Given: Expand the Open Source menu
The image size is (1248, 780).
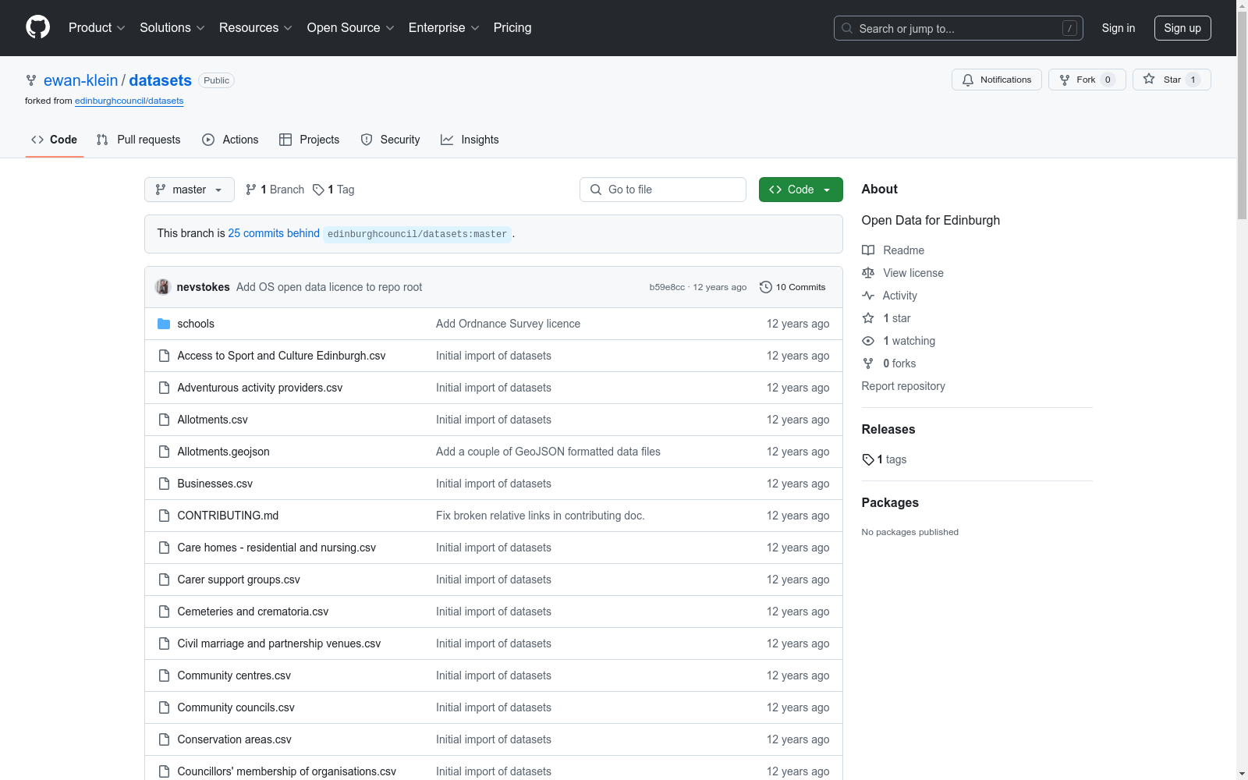Looking at the screenshot, I should coord(351,27).
